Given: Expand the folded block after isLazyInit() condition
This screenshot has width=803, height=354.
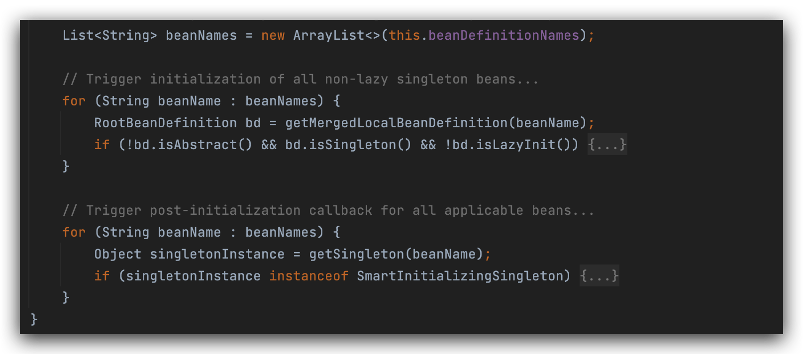Looking at the screenshot, I should (607, 145).
